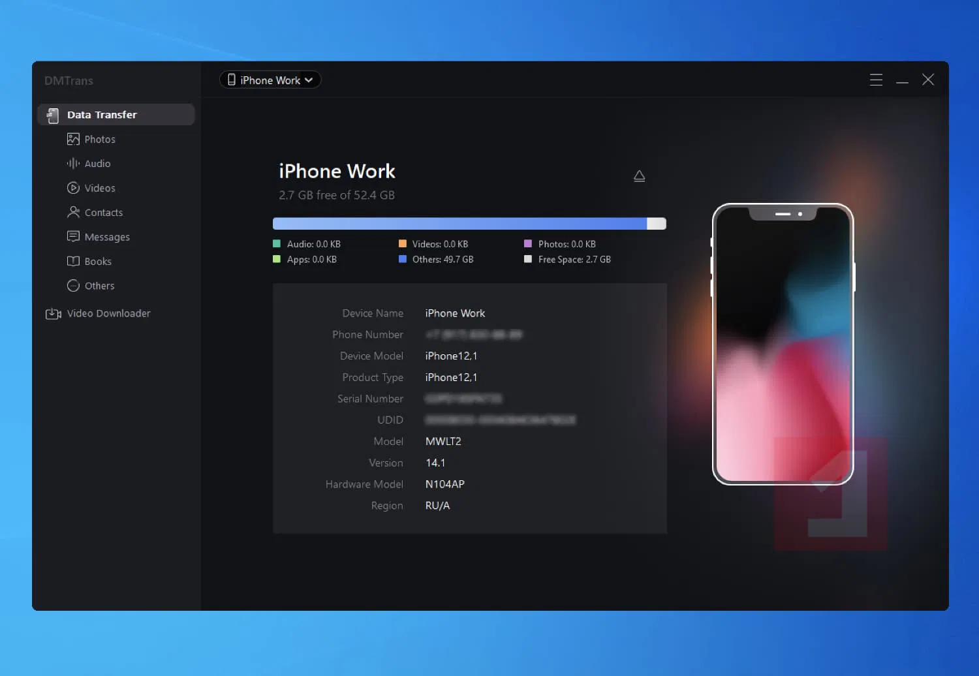
Task: Click the Others blue legend swatch
Action: click(403, 259)
